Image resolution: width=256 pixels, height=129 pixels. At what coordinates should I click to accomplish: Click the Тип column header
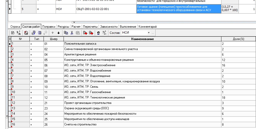tap(37, 39)
